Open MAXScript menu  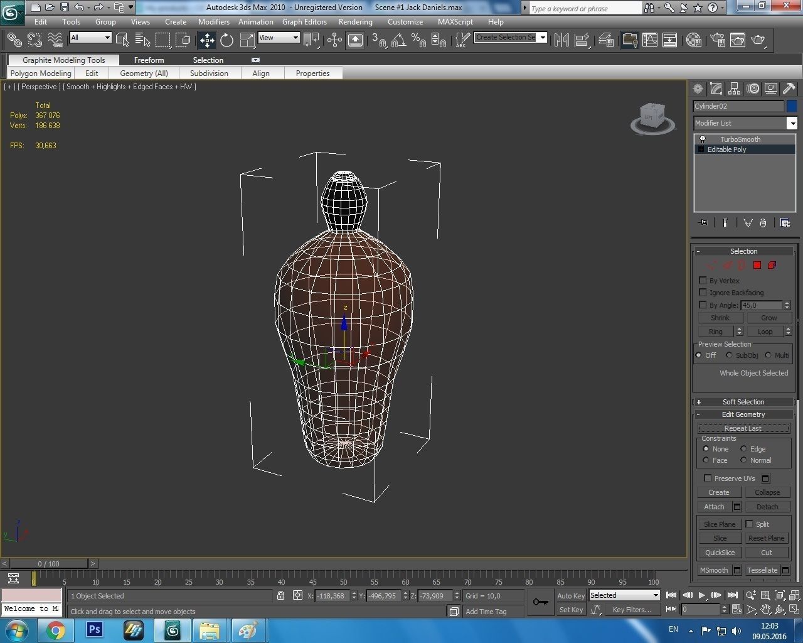tap(455, 21)
